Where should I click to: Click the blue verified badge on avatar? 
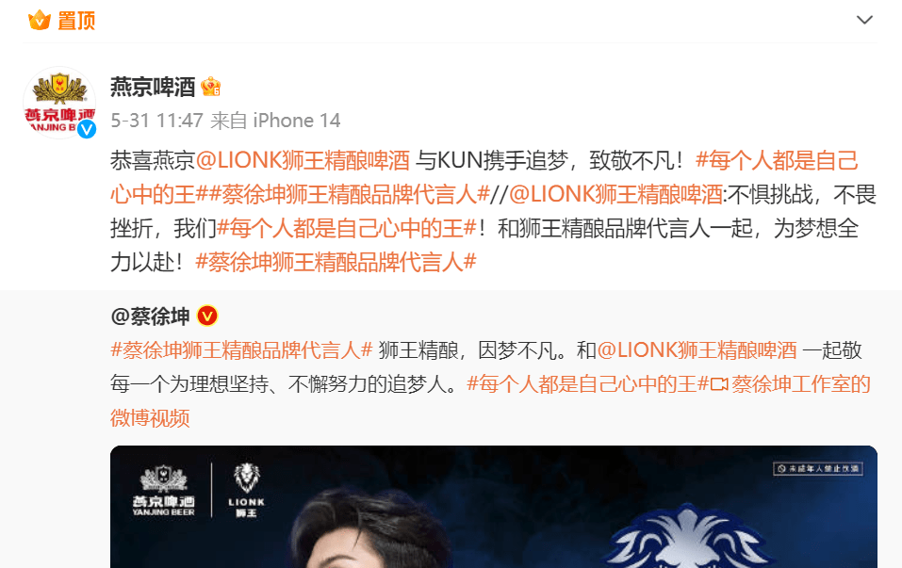87,129
